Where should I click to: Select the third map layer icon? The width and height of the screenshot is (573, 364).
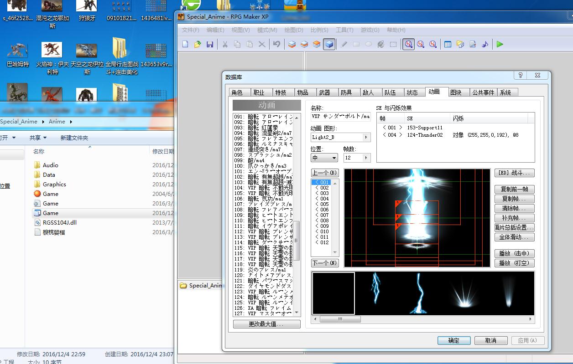pyautogui.click(x=317, y=44)
